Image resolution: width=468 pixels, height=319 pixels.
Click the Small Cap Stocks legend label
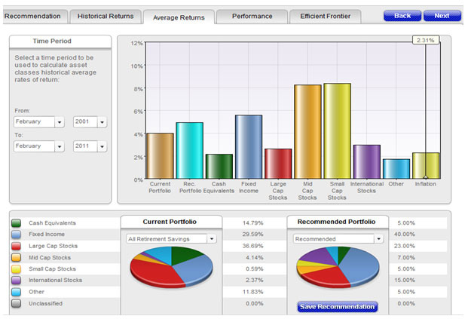(x=52, y=269)
